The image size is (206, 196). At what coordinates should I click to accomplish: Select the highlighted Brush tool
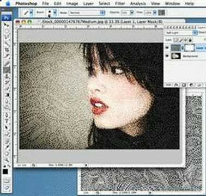7,70
